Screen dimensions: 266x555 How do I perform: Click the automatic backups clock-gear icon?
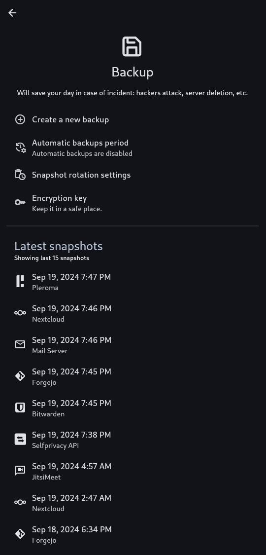pos(20,148)
